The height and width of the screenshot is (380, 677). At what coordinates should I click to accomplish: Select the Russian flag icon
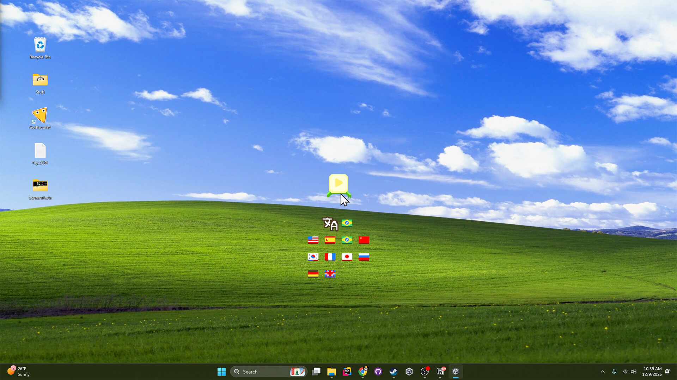(364, 256)
